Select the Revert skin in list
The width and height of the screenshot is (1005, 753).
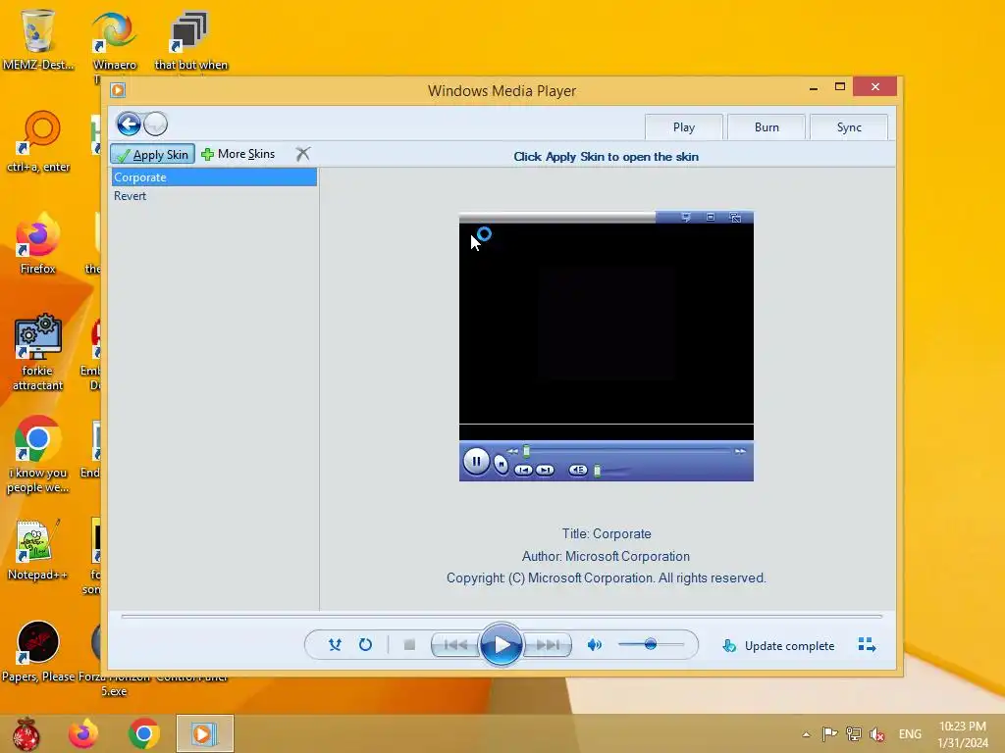click(214, 196)
